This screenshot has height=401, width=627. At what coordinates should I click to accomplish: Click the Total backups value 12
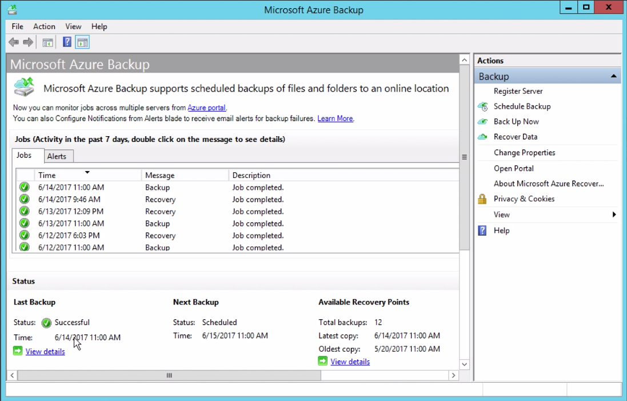tap(378, 322)
